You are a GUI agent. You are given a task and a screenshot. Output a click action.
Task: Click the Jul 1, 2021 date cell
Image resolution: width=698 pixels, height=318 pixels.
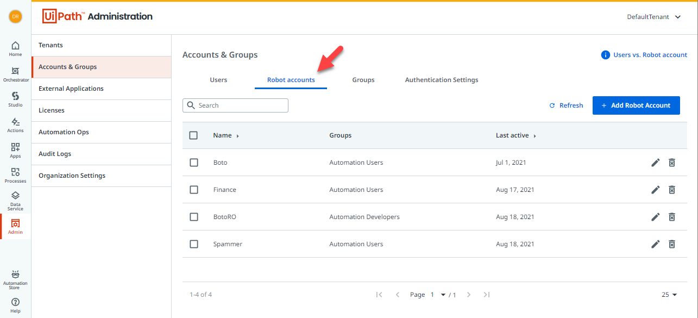point(511,163)
